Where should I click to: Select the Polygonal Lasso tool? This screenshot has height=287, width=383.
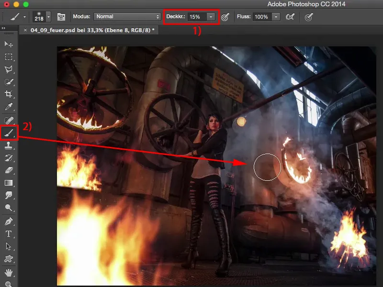click(x=9, y=69)
